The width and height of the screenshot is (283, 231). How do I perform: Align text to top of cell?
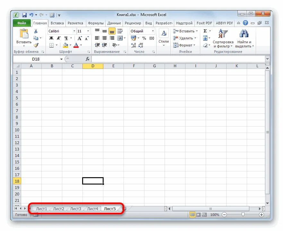click(x=97, y=31)
